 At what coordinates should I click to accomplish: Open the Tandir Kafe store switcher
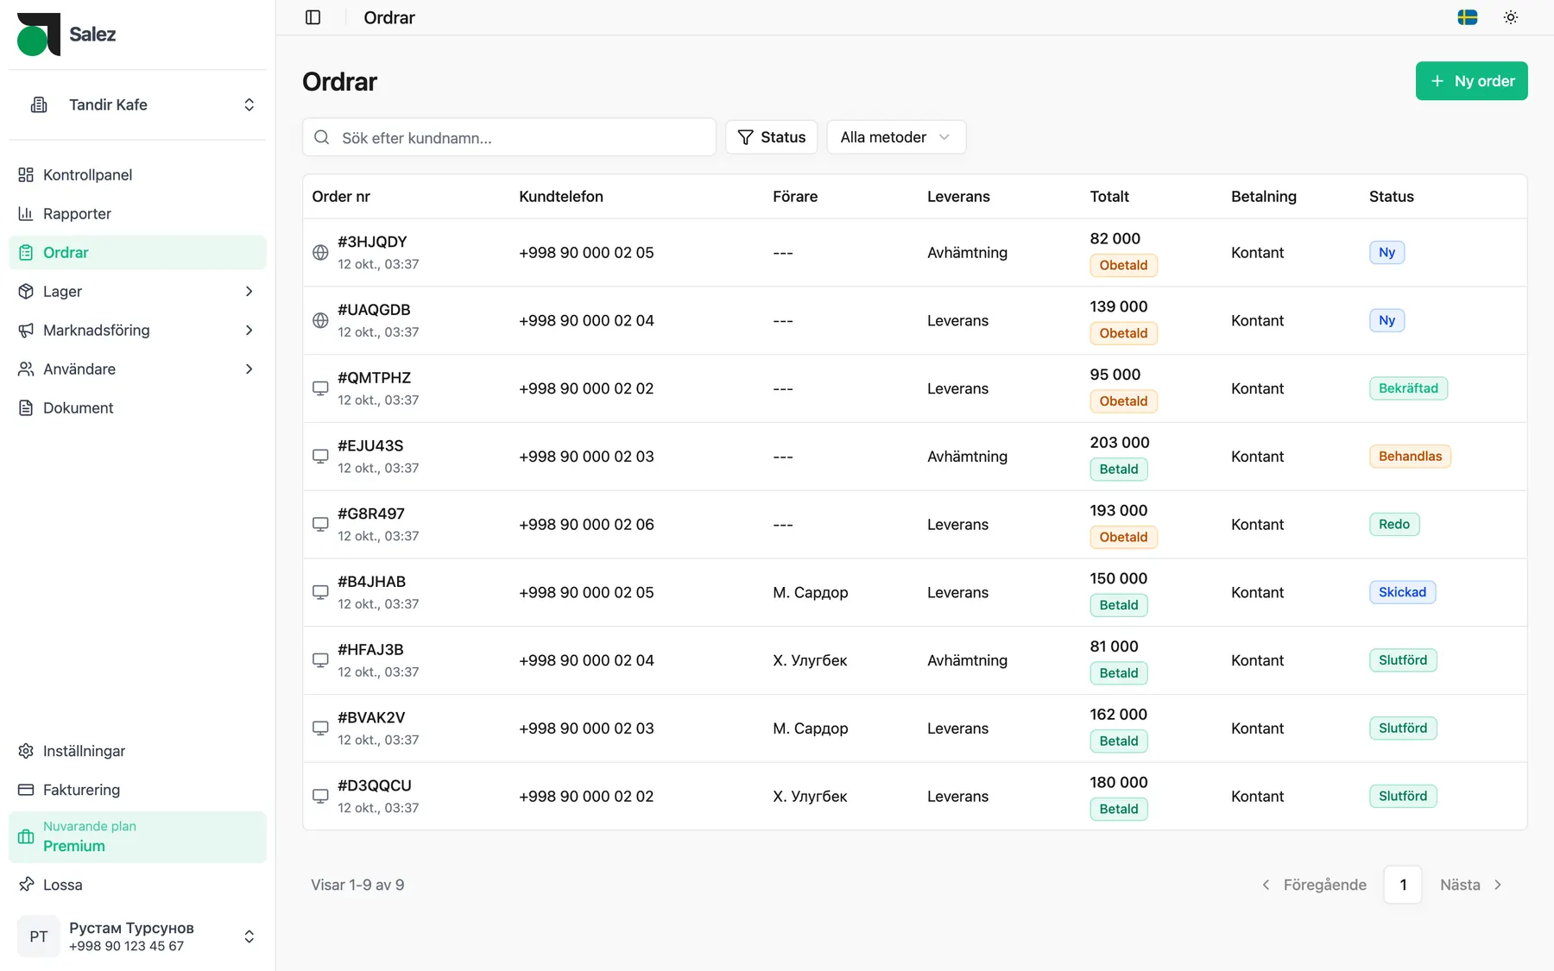(x=138, y=104)
